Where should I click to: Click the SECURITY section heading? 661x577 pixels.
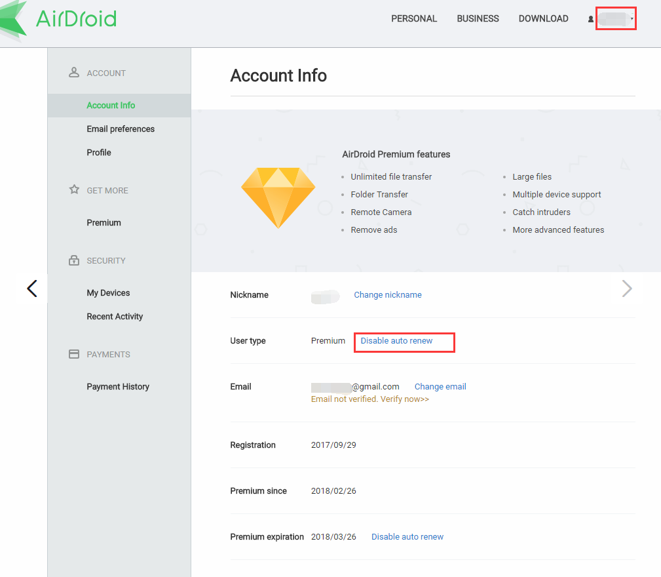click(x=106, y=260)
